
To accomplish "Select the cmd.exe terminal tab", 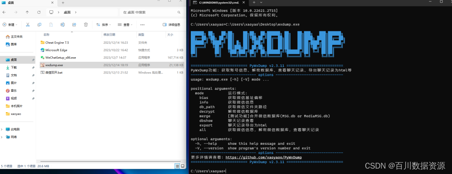I will (219, 3).
